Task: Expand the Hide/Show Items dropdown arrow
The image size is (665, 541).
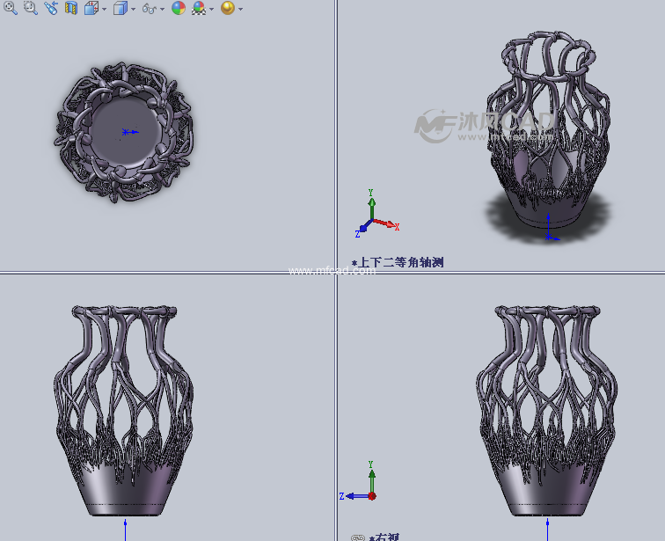Action: 163,9
